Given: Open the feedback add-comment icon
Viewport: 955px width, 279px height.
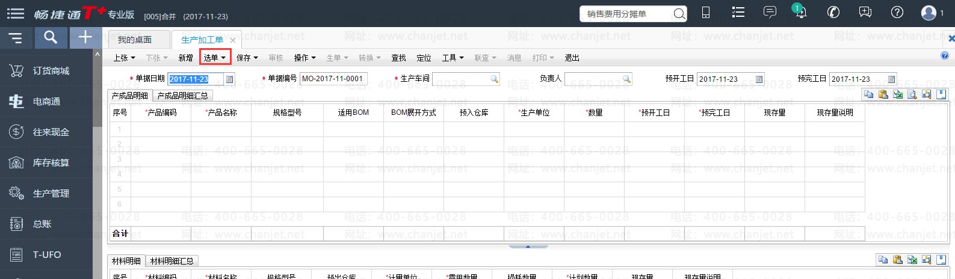Looking at the screenshot, I should click(865, 13).
